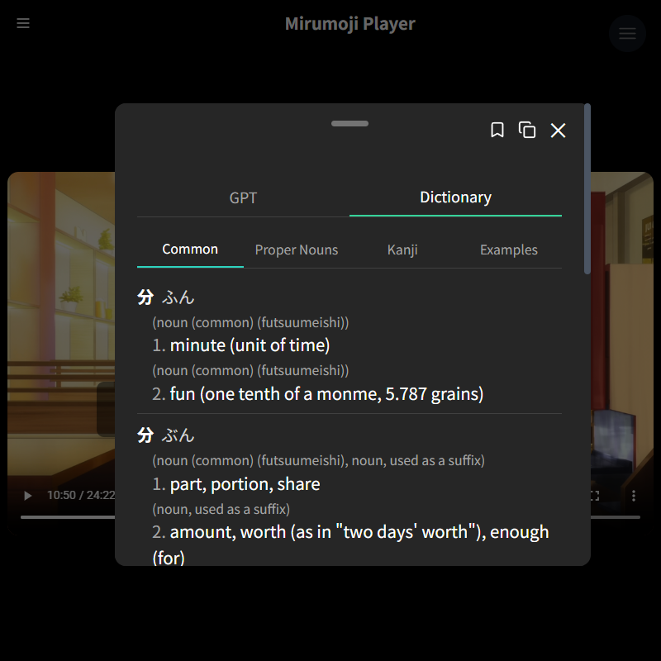Click the Mirumoji Player title
Image resolution: width=661 pixels, height=661 pixels.
(350, 24)
